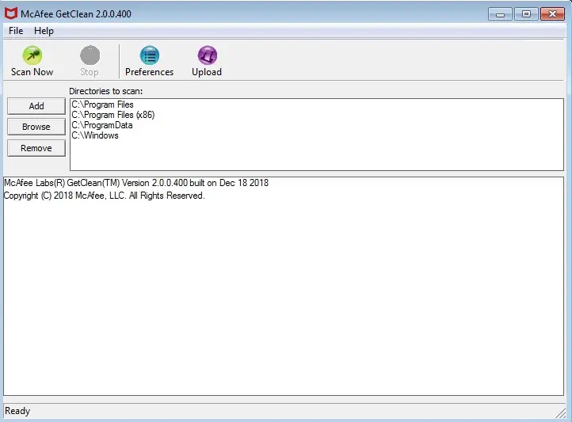572x422 pixels.
Task: Click the purple Upload icon
Action: (x=208, y=55)
